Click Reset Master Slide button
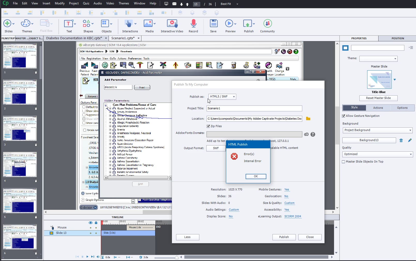 (378, 98)
